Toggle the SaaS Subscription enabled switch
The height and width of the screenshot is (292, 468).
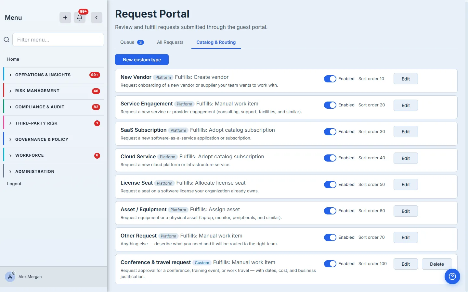coord(330,132)
